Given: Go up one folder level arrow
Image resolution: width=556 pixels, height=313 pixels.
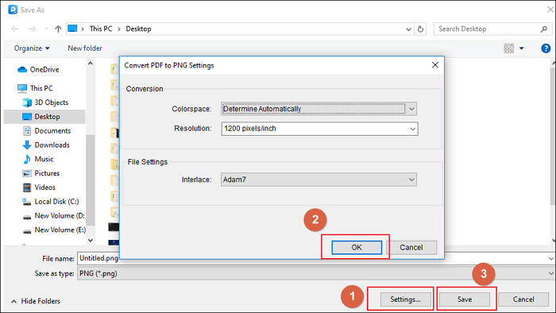Looking at the screenshot, I should pyautogui.click(x=58, y=29).
